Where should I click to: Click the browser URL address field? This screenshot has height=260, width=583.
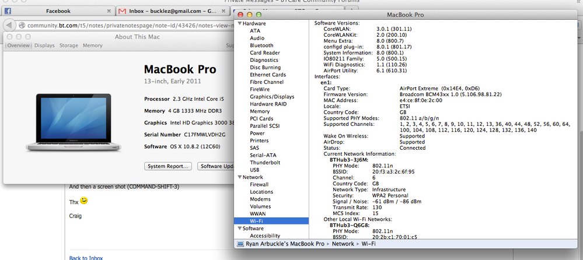click(x=127, y=26)
